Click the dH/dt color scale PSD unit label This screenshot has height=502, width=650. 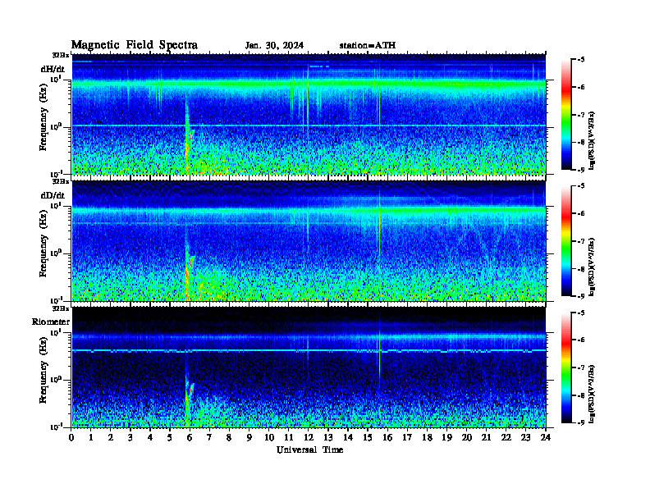pos(592,140)
